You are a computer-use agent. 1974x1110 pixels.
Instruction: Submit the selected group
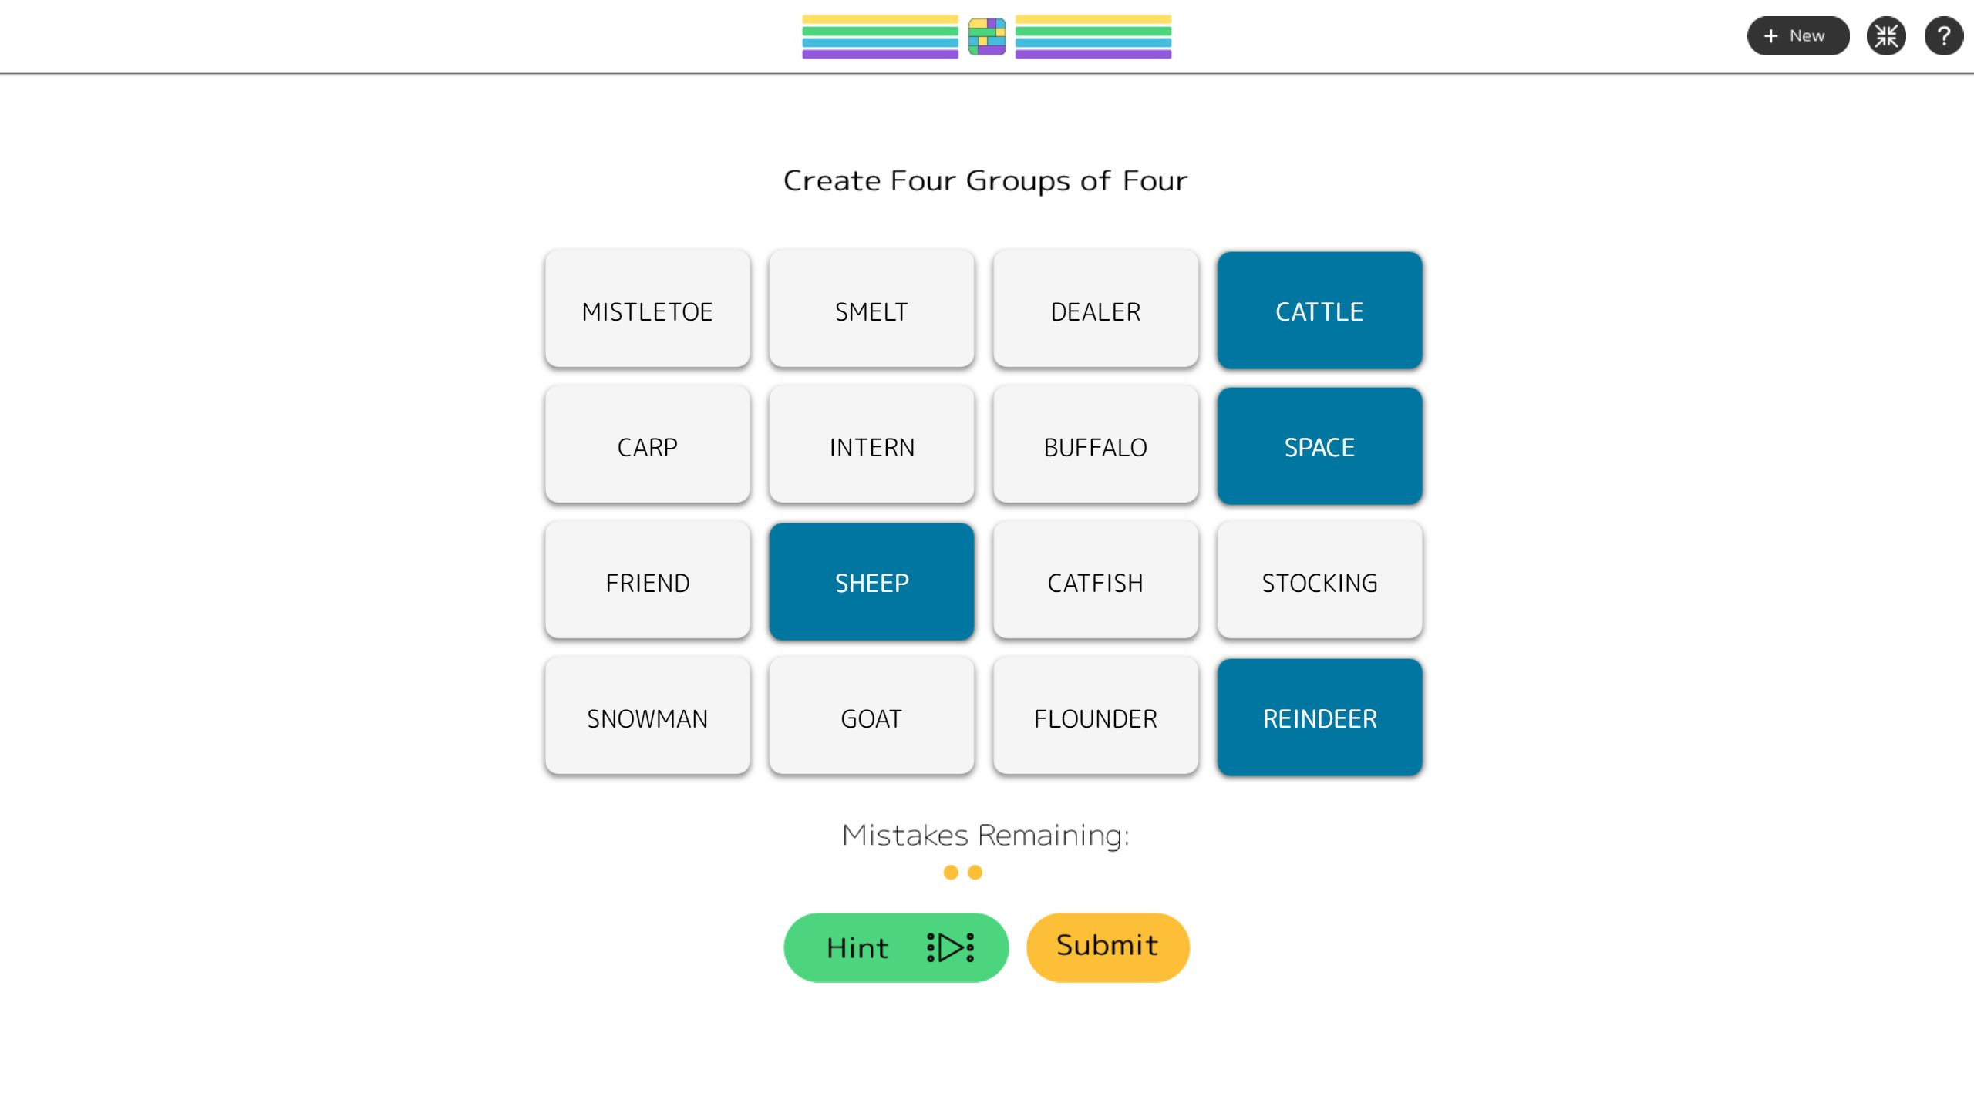(x=1107, y=947)
